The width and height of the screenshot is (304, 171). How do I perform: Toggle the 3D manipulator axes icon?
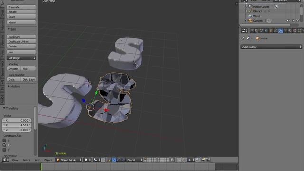[109, 160]
